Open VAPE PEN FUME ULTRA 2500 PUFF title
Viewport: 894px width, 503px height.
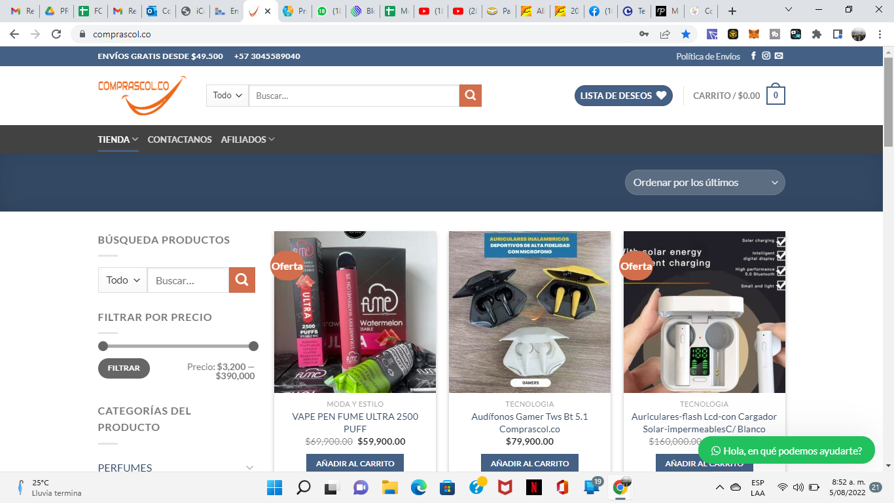point(355,422)
